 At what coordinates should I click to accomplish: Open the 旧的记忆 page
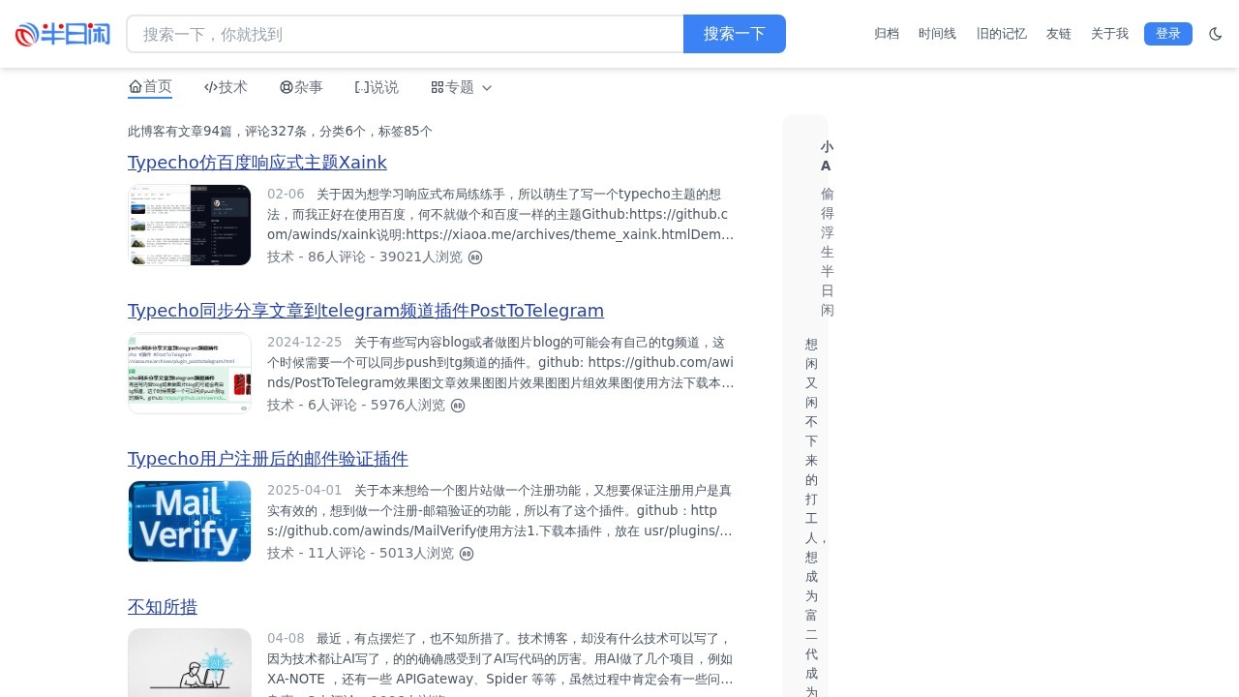click(x=1001, y=34)
